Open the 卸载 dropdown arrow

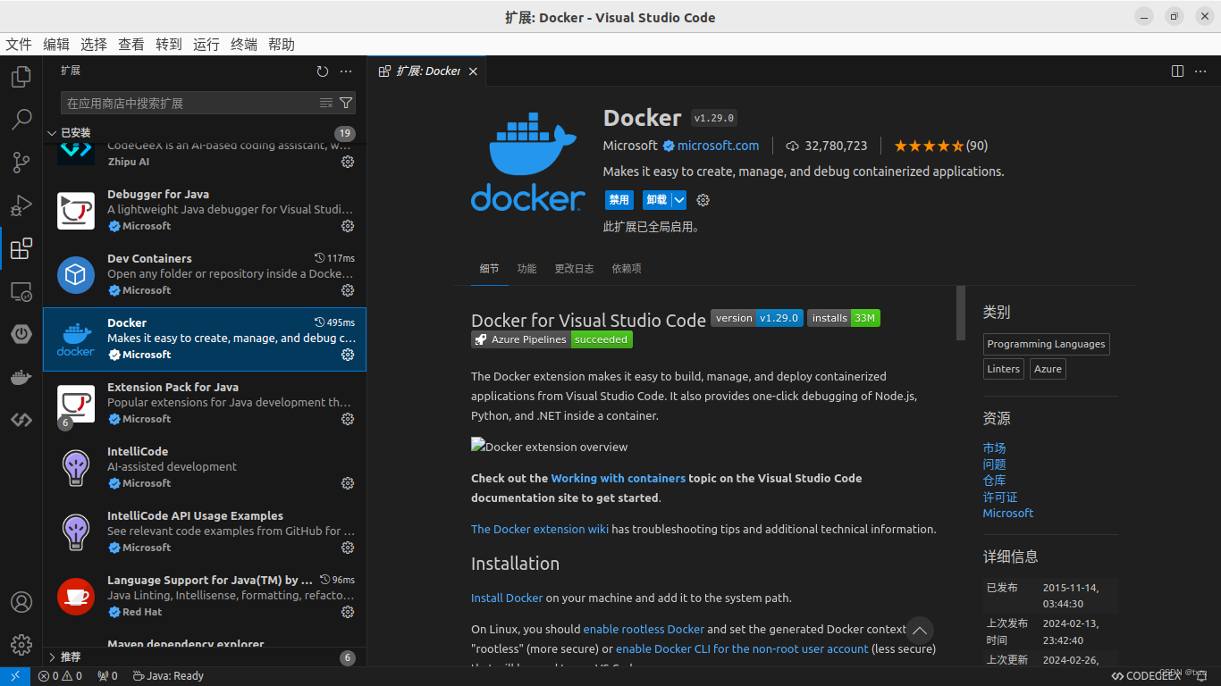tap(679, 200)
